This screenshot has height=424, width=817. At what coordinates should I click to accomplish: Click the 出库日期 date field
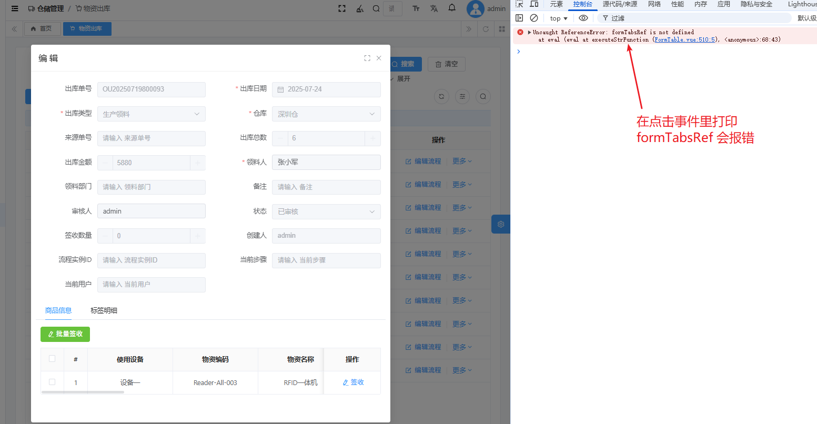[326, 89]
